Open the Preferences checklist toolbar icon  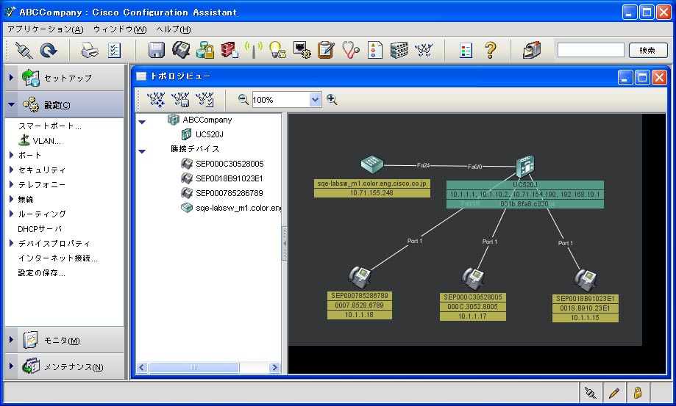click(114, 51)
